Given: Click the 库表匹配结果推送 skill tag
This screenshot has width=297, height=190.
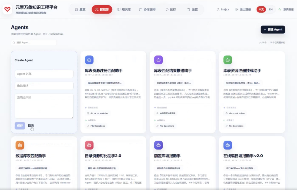Looking at the screenshot, I should click(166, 113).
